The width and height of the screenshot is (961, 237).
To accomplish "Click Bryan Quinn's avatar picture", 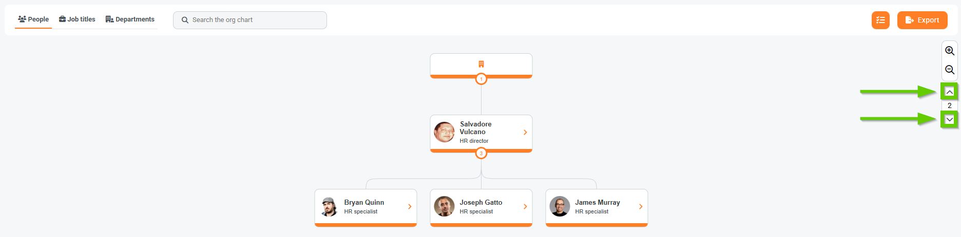I will [x=329, y=206].
